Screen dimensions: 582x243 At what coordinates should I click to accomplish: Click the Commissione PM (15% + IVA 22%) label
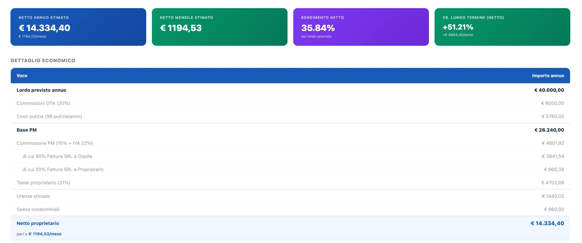click(x=55, y=143)
